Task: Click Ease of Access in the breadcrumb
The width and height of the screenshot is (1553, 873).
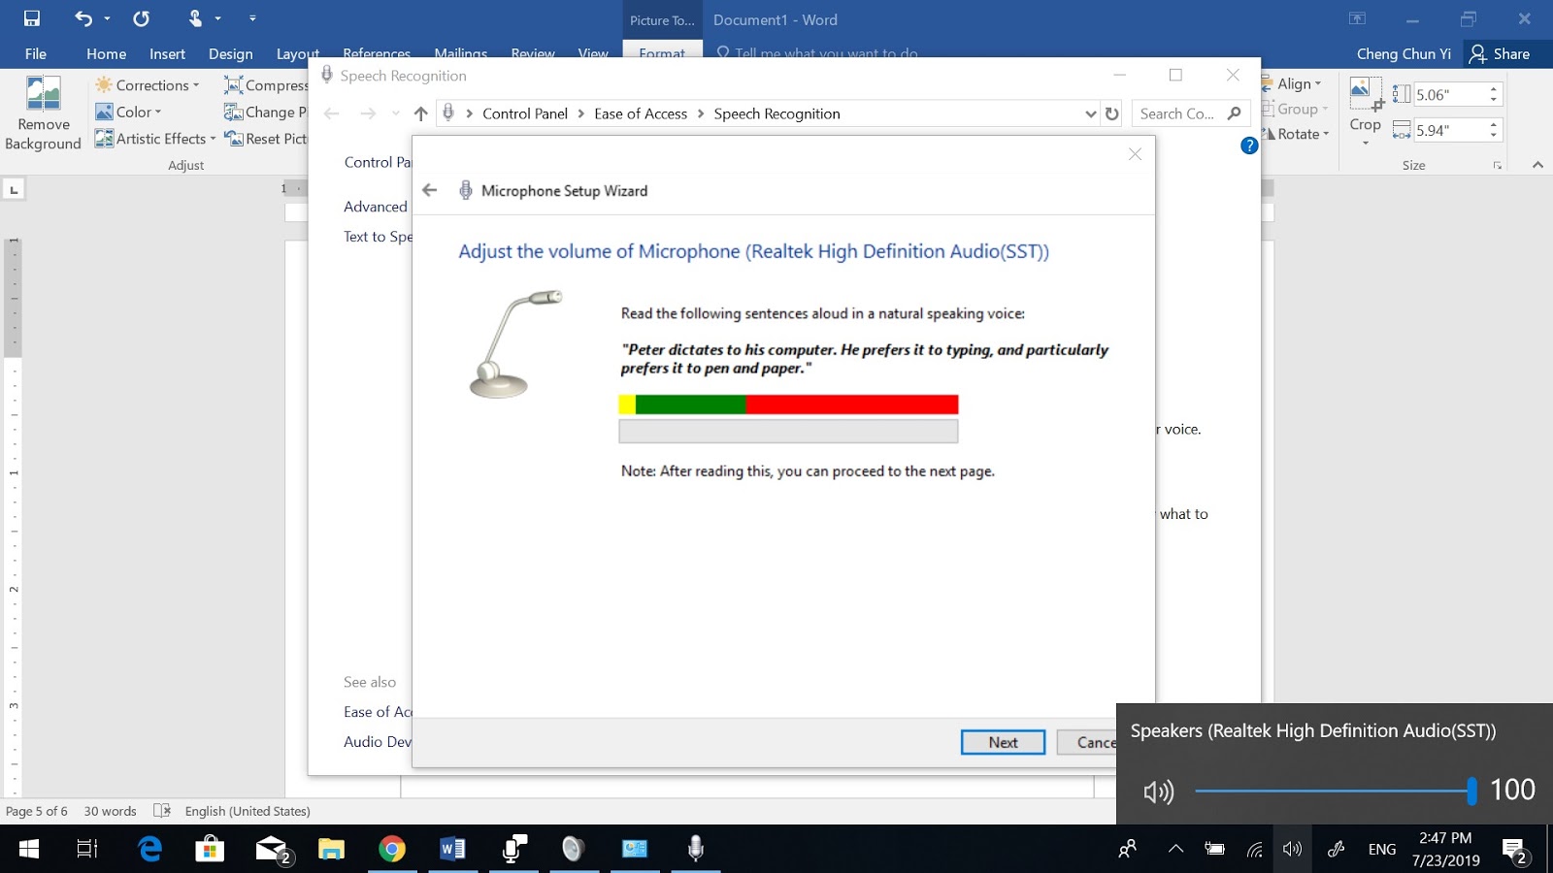Action: [x=641, y=113]
